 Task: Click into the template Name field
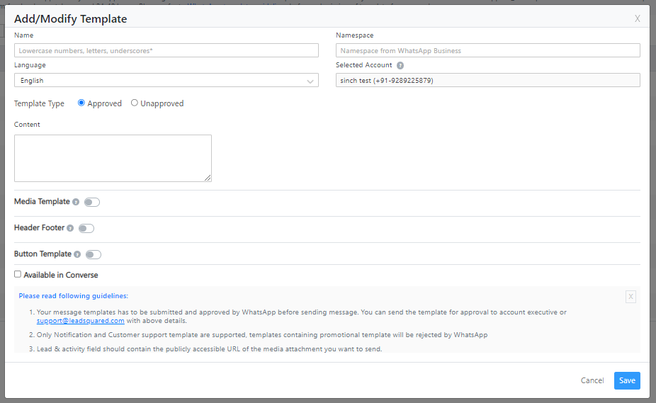click(166, 50)
